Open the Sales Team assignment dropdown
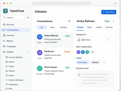The image size is (121, 91). coord(93,40)
